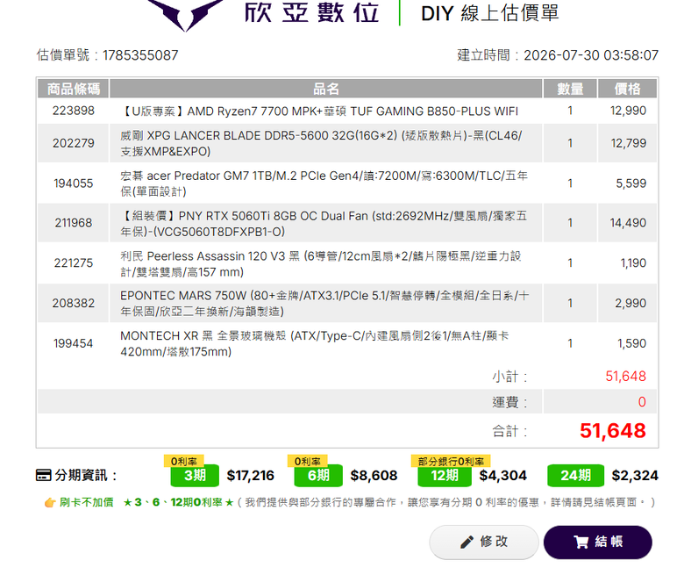Viewport: 684px width, 575px height.
Task: Click the 數量 column header
Action: tap(570, 89)
